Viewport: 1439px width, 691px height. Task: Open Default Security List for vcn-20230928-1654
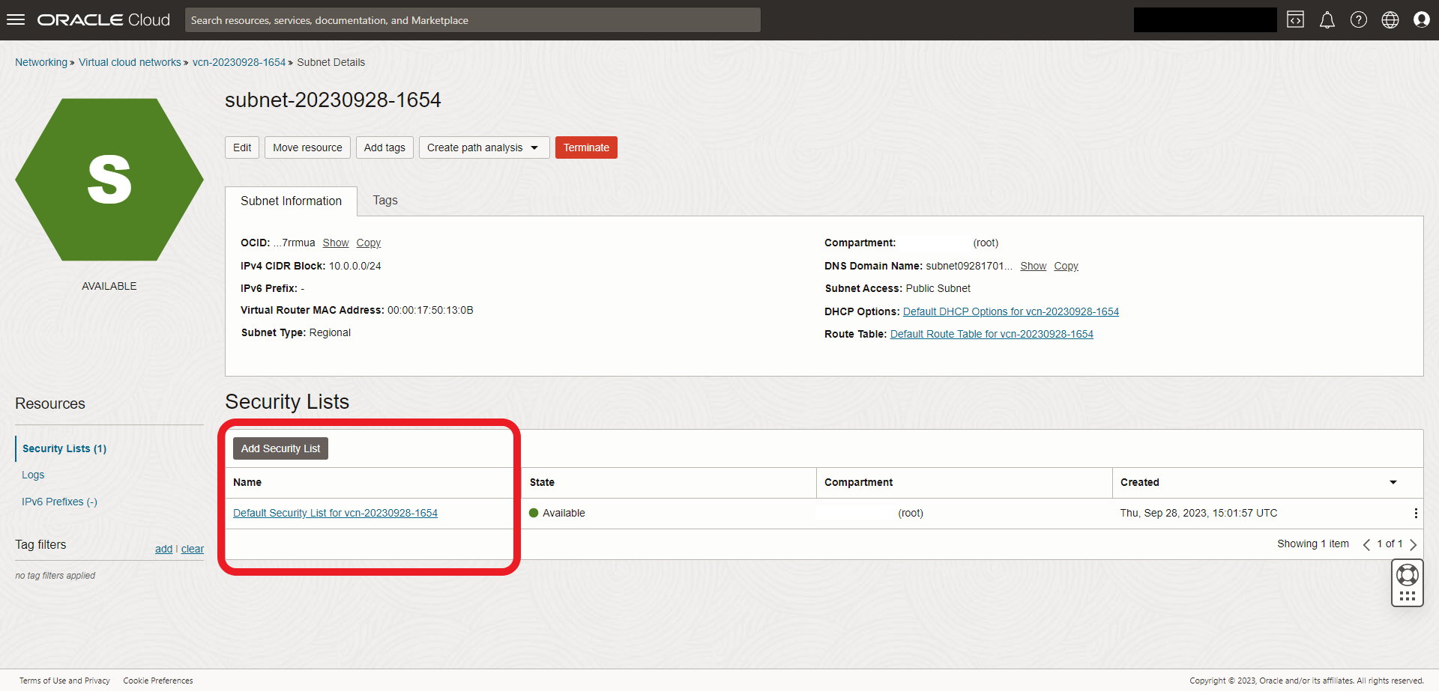pos(335,514)
